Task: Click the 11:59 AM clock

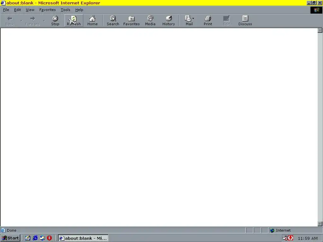Action: pos(308,238)
